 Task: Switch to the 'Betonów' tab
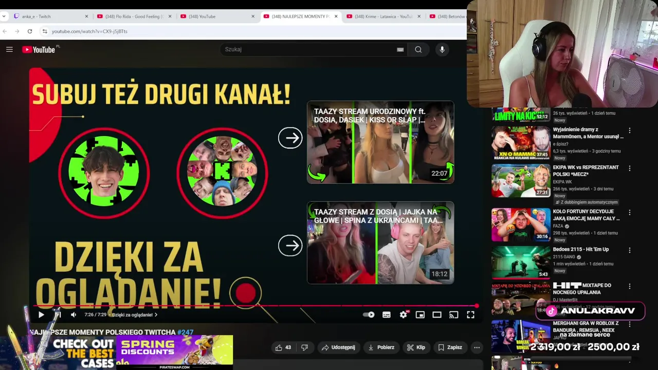click(447, 16)
